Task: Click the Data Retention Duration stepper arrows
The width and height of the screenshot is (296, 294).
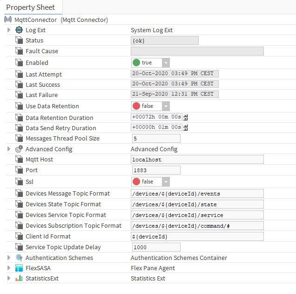Action: pyautogui.click(x=186, y=118)
